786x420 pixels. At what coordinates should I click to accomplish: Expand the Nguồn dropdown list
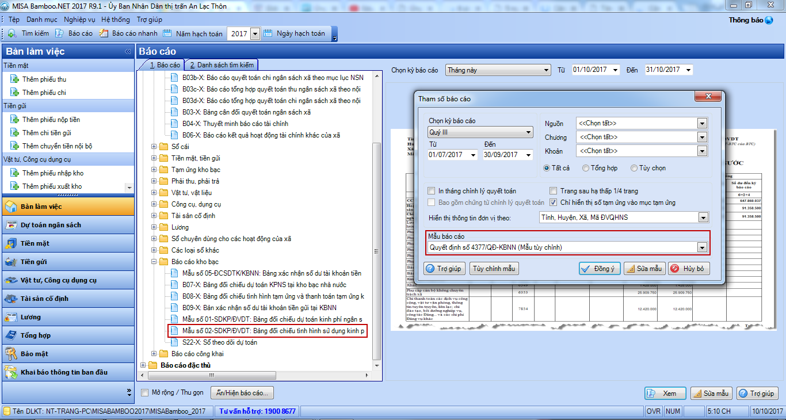(x=701, y=123)
